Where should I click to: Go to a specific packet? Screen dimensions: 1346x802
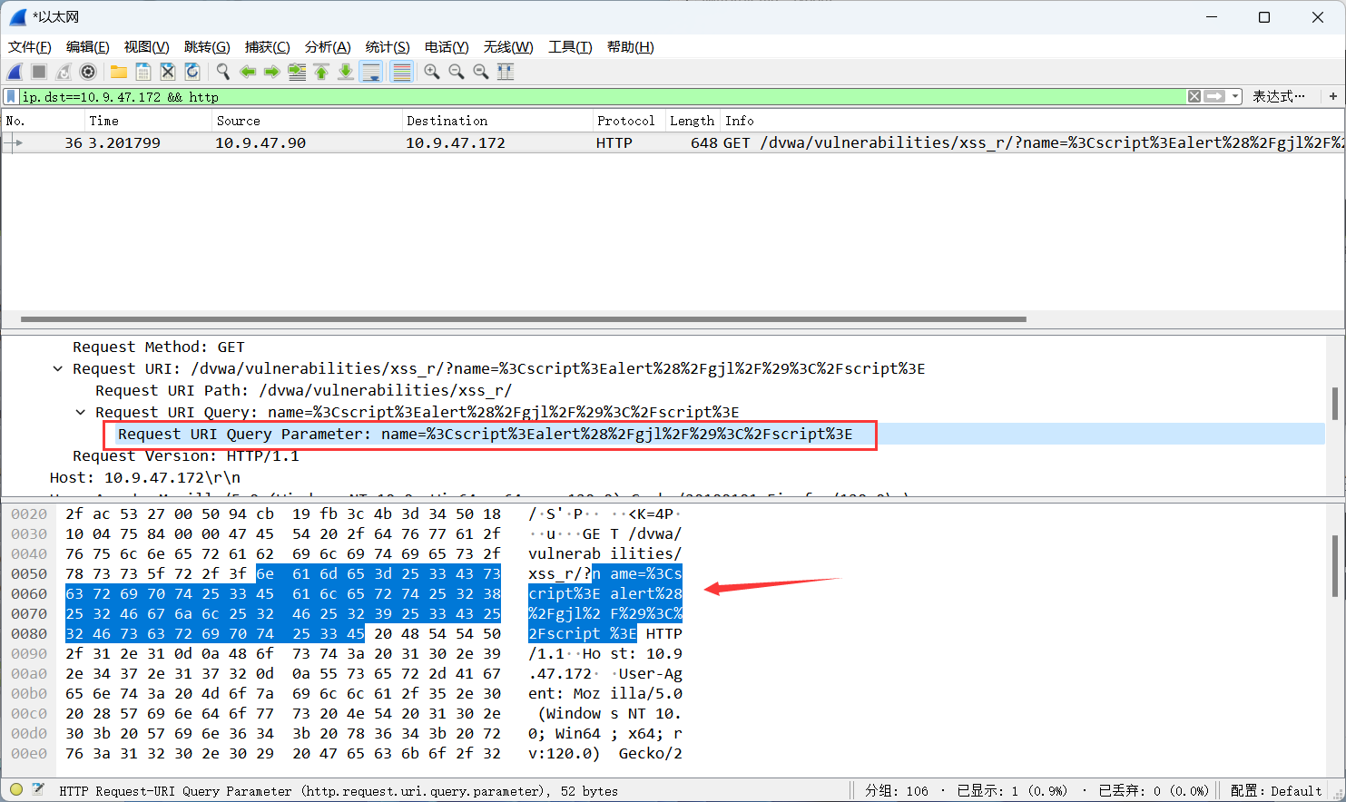[x=297, y=72]
